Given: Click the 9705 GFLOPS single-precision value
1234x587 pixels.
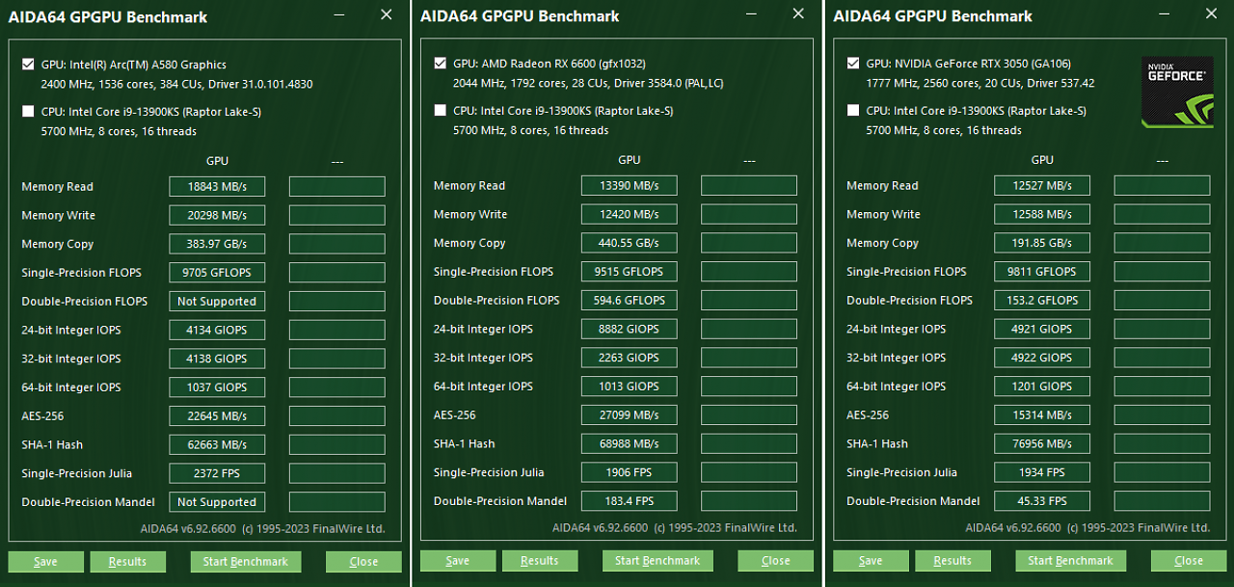Looking at the screenshot, I should click(217, 273).
